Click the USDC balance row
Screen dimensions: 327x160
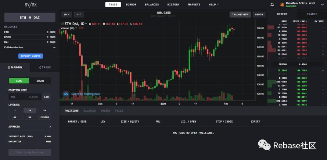click(30, 37)
